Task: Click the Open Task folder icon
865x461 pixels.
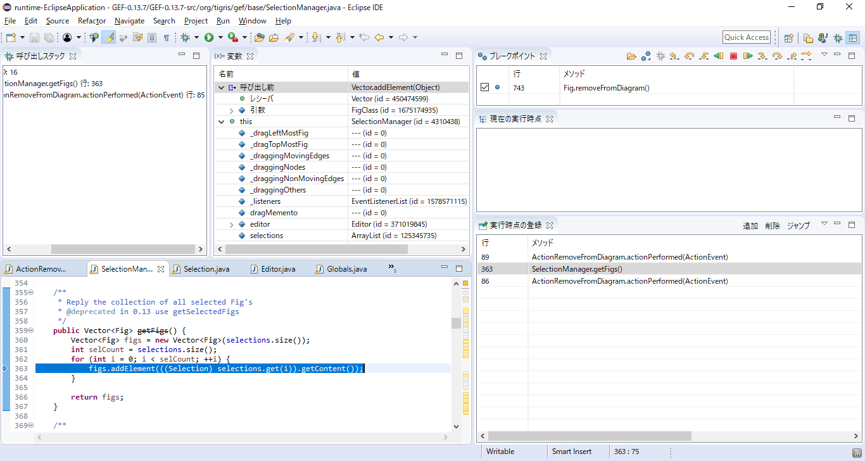Action: coord(274,37)
